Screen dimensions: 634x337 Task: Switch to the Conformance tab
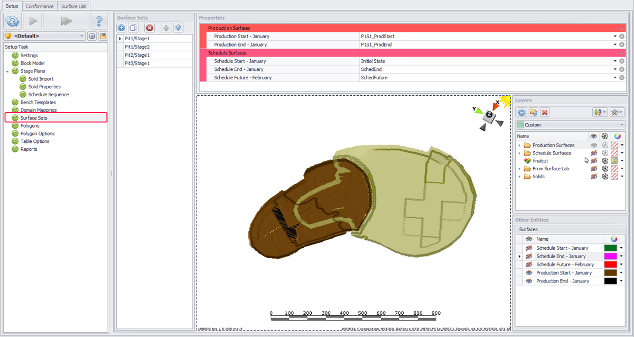point(40,6)
